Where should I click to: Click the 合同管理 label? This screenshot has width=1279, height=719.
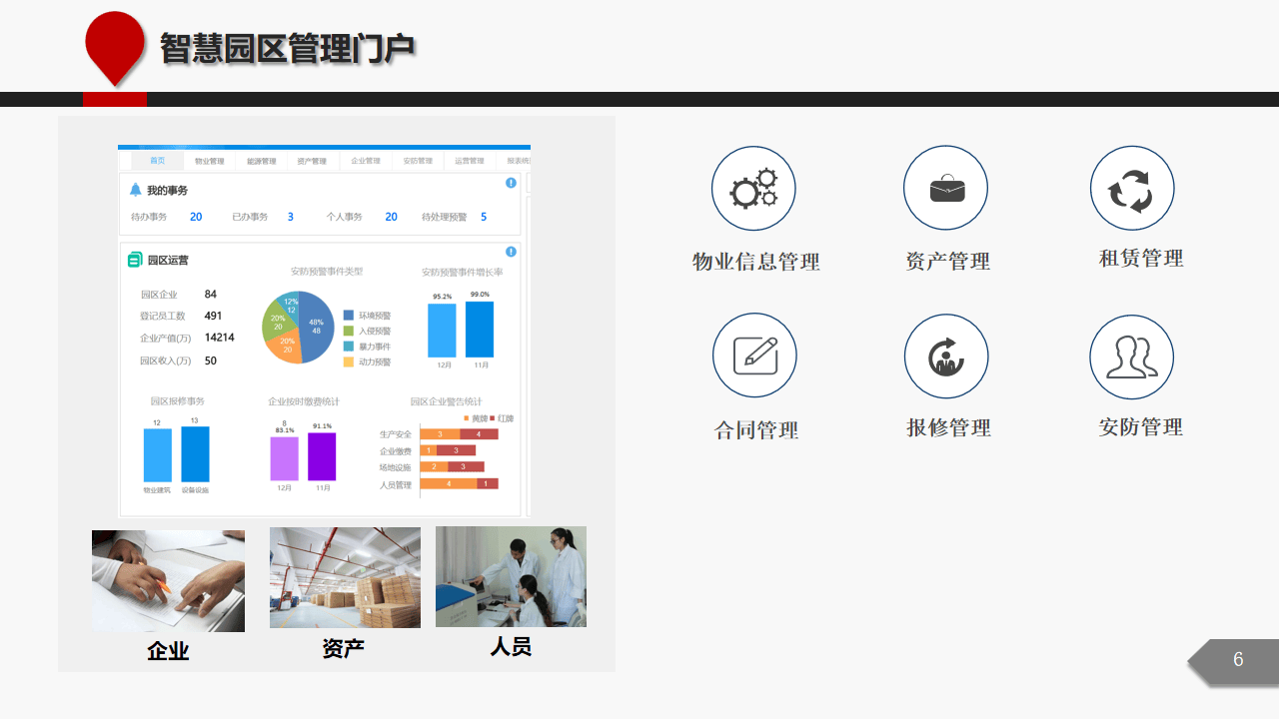[756, 430]
